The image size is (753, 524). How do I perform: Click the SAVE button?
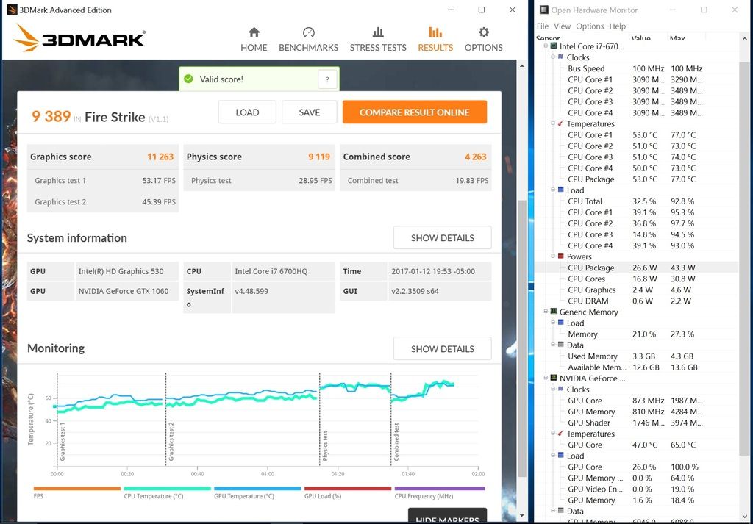pyautogui.click(x=310, y=112)
